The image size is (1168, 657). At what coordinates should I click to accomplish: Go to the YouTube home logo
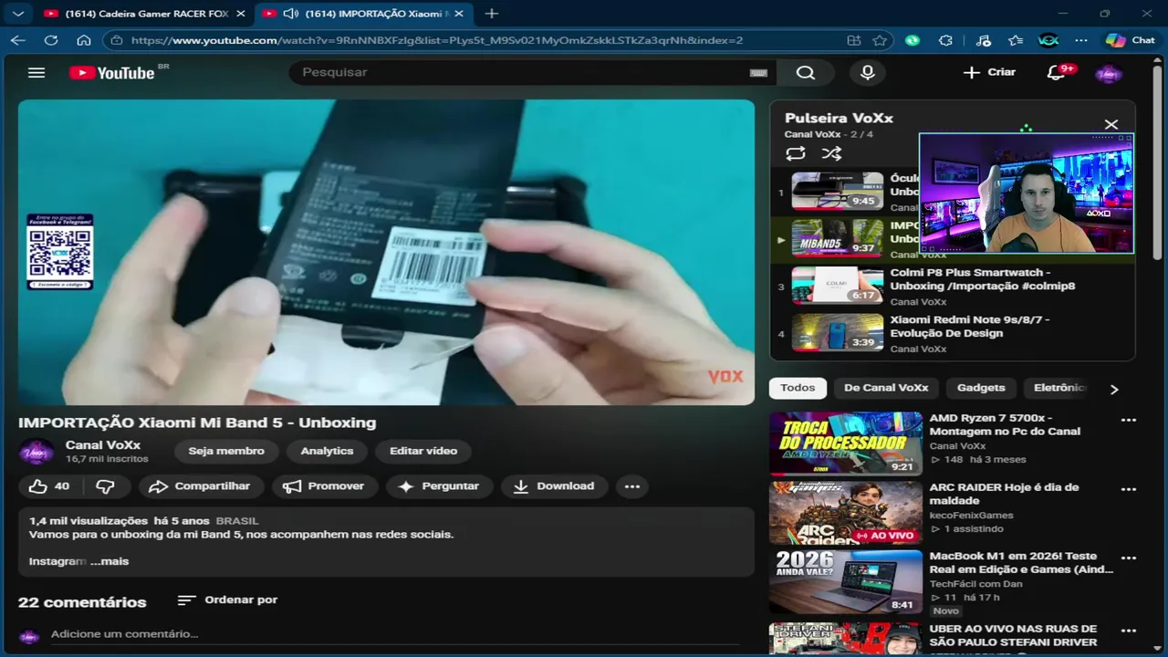click(x=112, y=72)
